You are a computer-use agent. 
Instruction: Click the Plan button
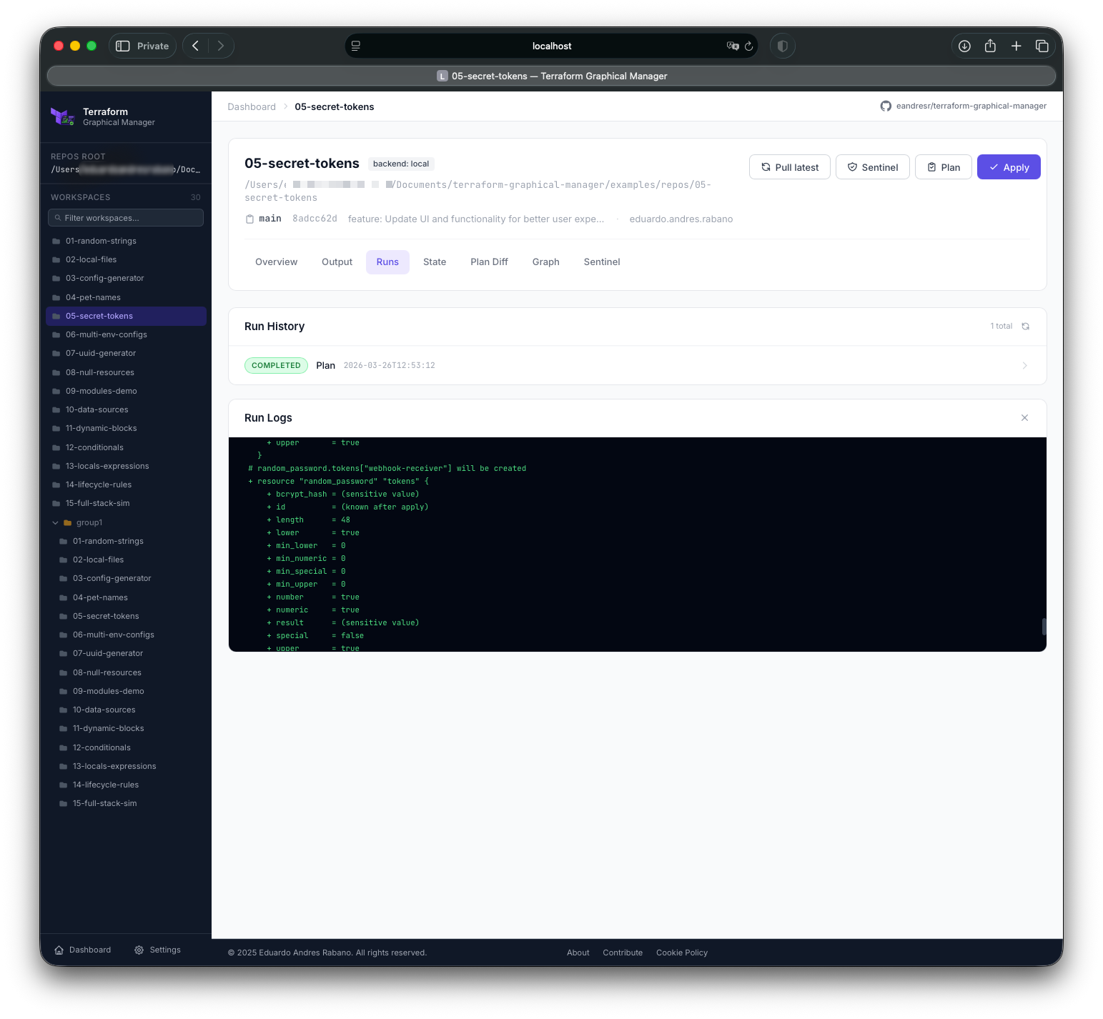click(x=944, y=167)
